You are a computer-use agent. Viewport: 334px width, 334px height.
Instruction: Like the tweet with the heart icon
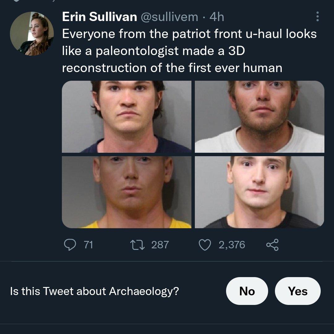(x=204, y=245)
